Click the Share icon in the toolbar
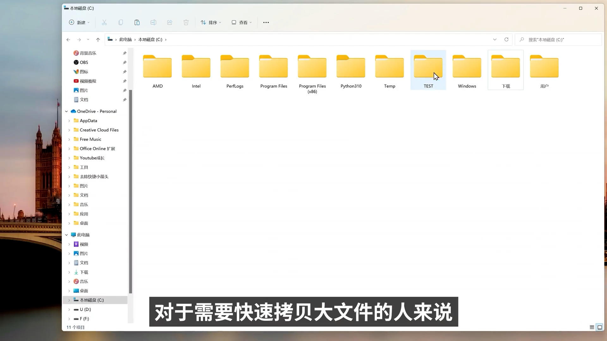 [170, 22]
